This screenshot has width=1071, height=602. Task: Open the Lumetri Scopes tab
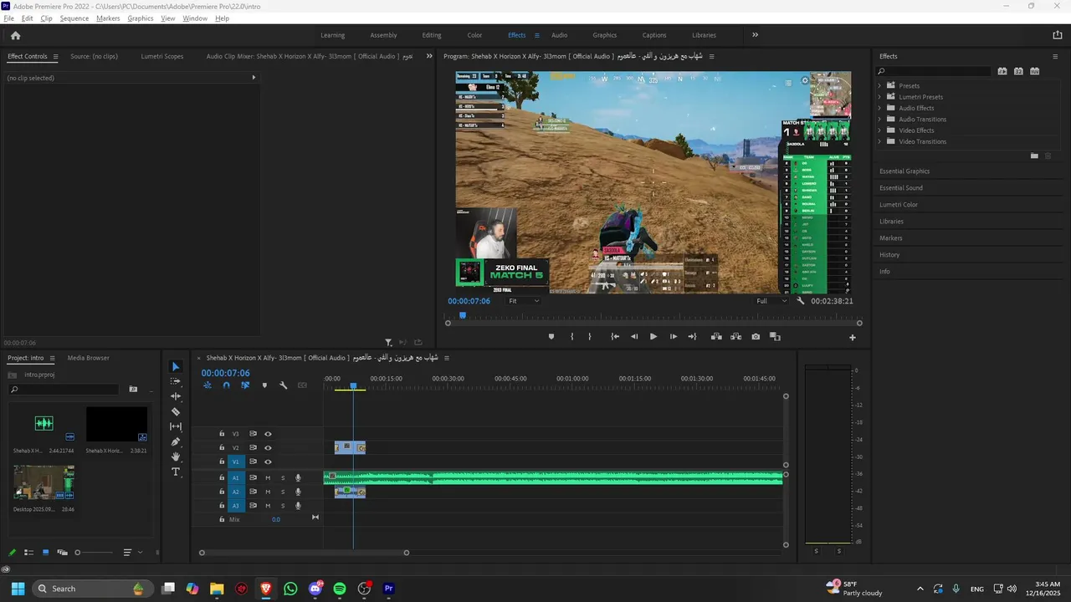[x=162, y=57]
